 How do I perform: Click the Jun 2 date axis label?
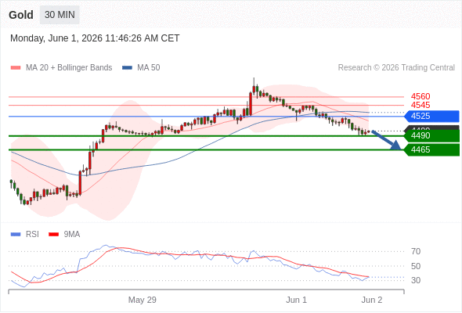tap(372, 300)
